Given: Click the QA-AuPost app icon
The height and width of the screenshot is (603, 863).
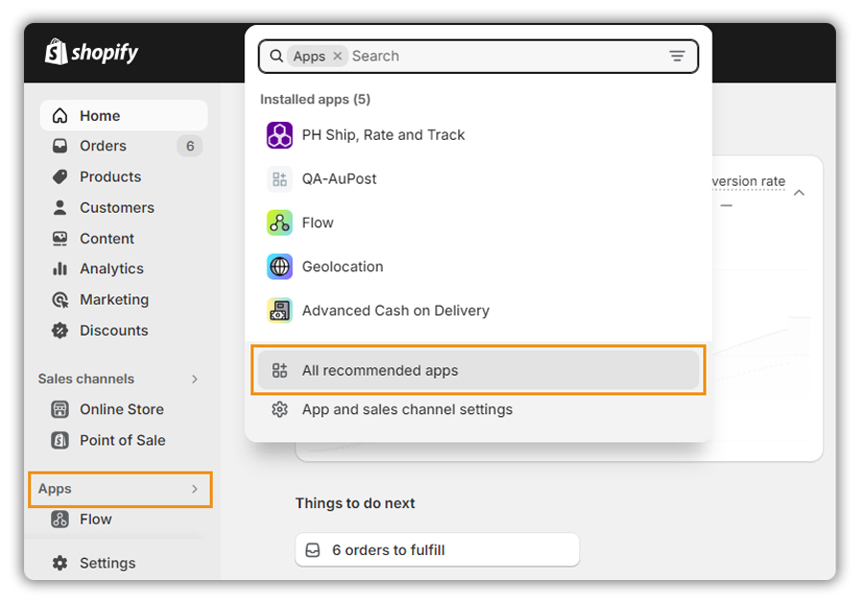Looking at the screenshot, I should click(280, 179).
